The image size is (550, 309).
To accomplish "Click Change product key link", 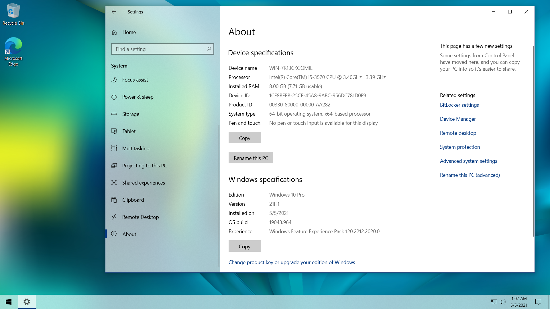I will click(x=292, y=262).
